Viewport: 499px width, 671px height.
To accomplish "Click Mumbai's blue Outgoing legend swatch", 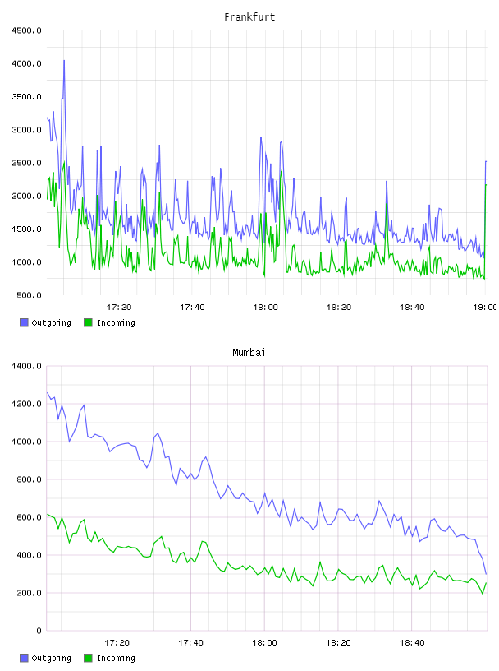I will click(x=24, y=658).
